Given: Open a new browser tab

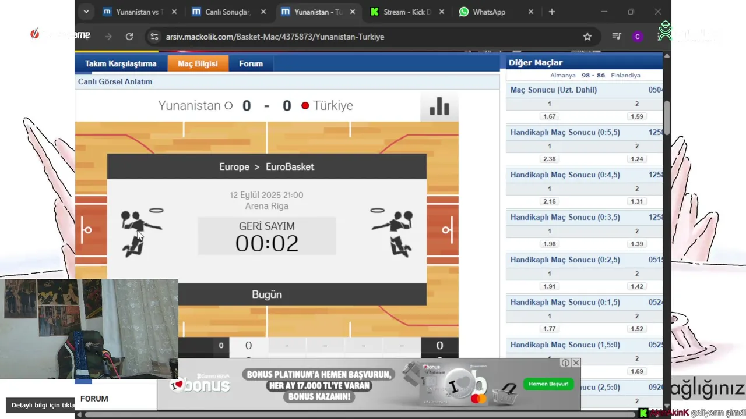Looking at the screenshot, I should pos(552,12).
